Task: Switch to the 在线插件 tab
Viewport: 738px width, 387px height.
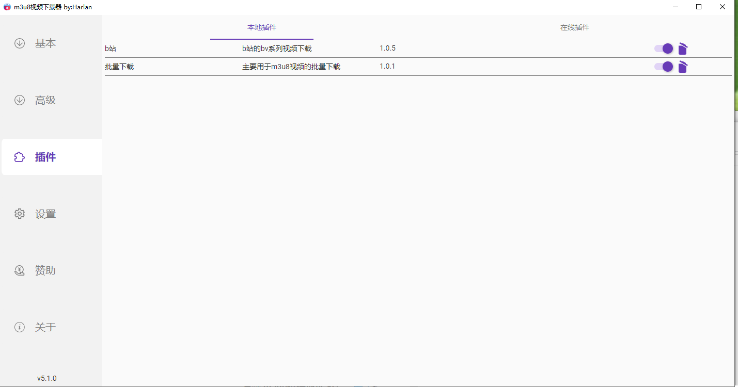Action: (x=575, y=28)
